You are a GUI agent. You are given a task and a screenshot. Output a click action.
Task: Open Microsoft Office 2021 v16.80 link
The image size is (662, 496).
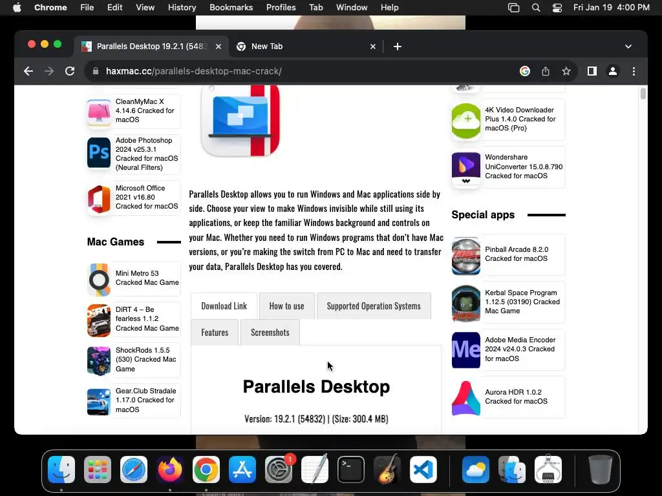click(147, 197)
